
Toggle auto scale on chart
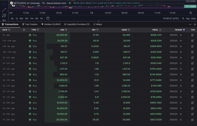pyautogui.click(x=193, y=18)
